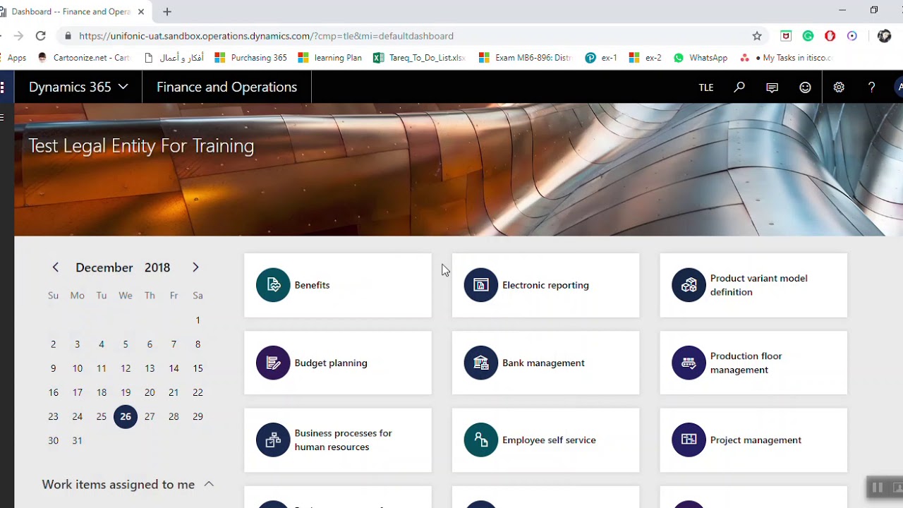Click the Grammarly extension icon
This screenshot has height=508, width=903.
pyautogui.click(x=808, y=36)
